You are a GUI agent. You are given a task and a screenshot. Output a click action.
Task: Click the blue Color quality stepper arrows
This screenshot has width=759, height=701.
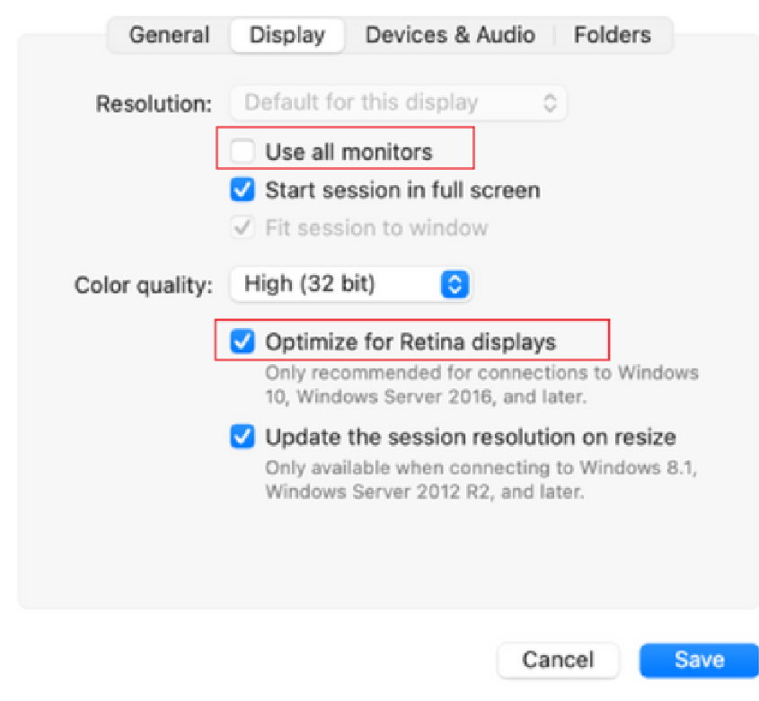(x=455, y=284)
